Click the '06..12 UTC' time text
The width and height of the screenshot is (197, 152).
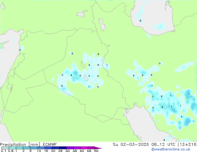[163, 145]
